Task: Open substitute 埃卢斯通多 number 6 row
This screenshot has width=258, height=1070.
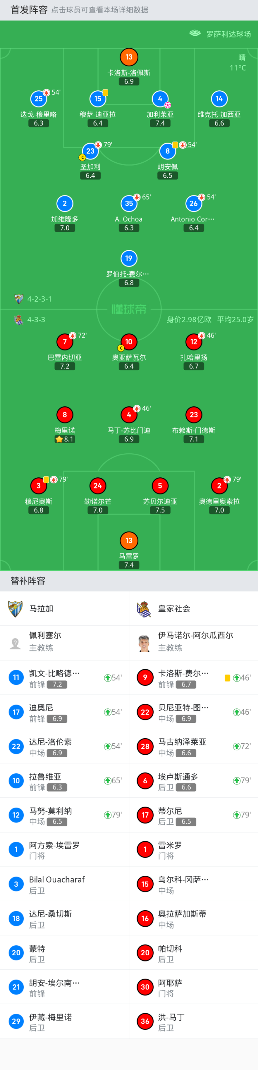Action: [193, 781]
